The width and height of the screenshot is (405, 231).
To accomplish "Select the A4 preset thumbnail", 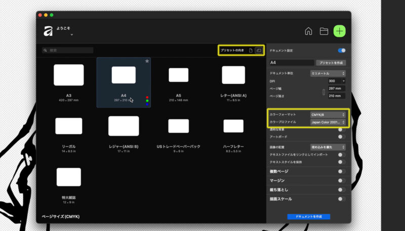I will click(x=124, y=75).
